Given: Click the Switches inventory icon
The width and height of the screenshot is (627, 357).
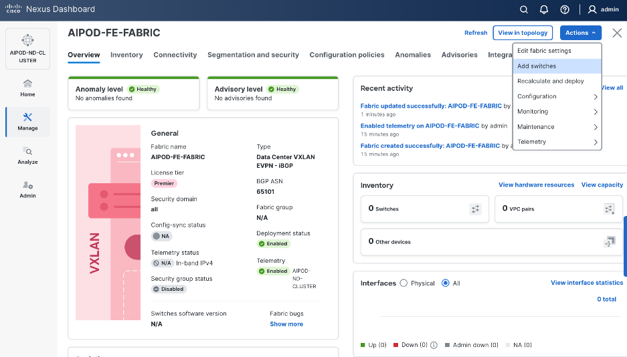Looking at the screenshot, I should click(475, 209).
